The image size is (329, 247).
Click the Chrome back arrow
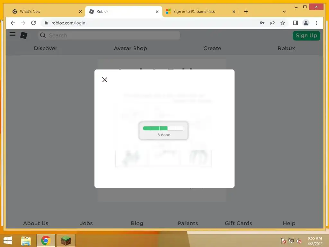(13, 23)
